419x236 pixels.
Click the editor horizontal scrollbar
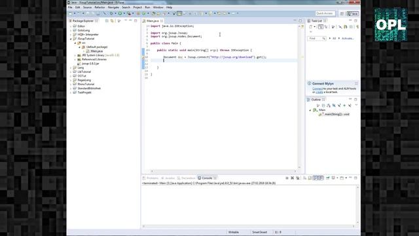223,171
